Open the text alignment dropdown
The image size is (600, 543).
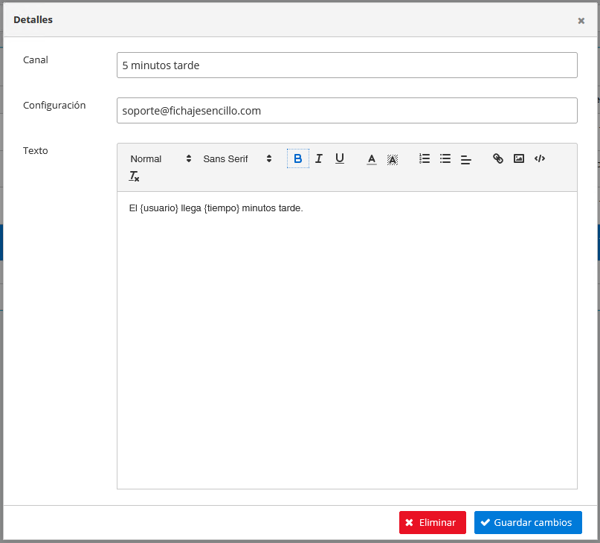(x=466, y=158)
